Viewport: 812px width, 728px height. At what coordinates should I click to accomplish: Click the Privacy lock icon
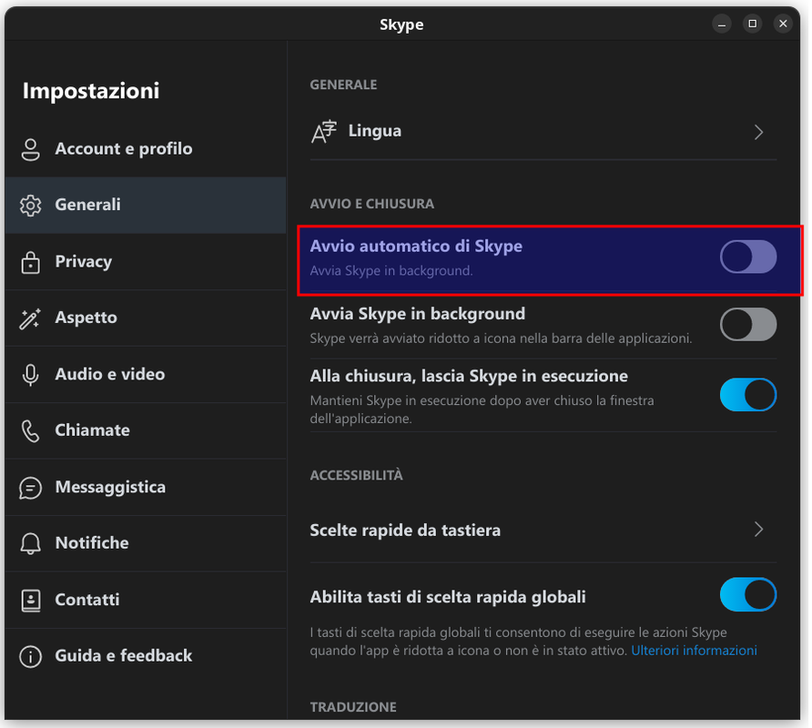[x=31, y=262]
